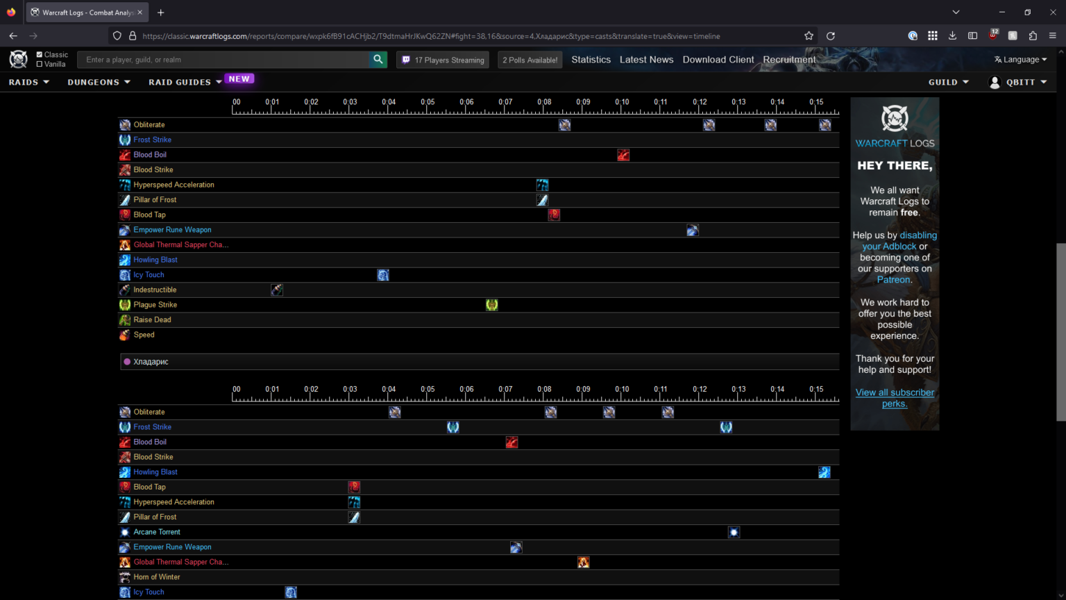Open the Language selector dropdown
1066x600 pixels.
1020,60
